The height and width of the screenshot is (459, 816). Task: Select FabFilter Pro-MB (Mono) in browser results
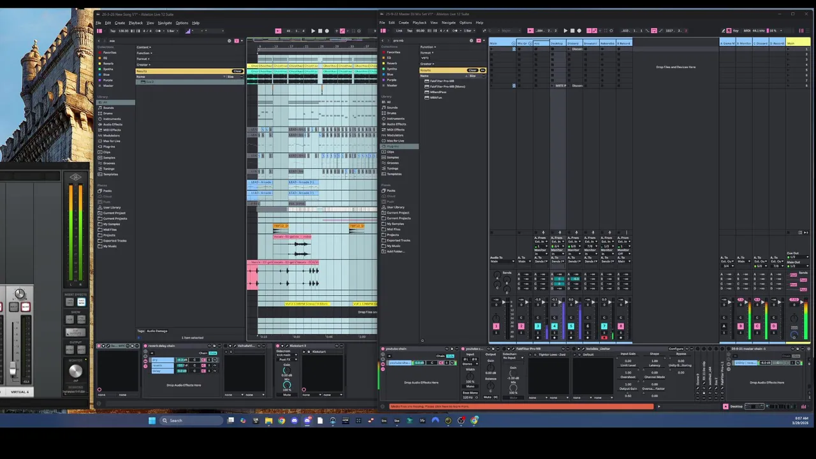pyautogui.click(x=447, y=86)
